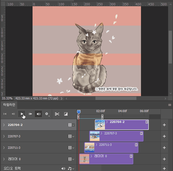Select the 220711-3 clip thumbnail
Viewport: 173px width, 171px height.
click(x=89, y=147)
